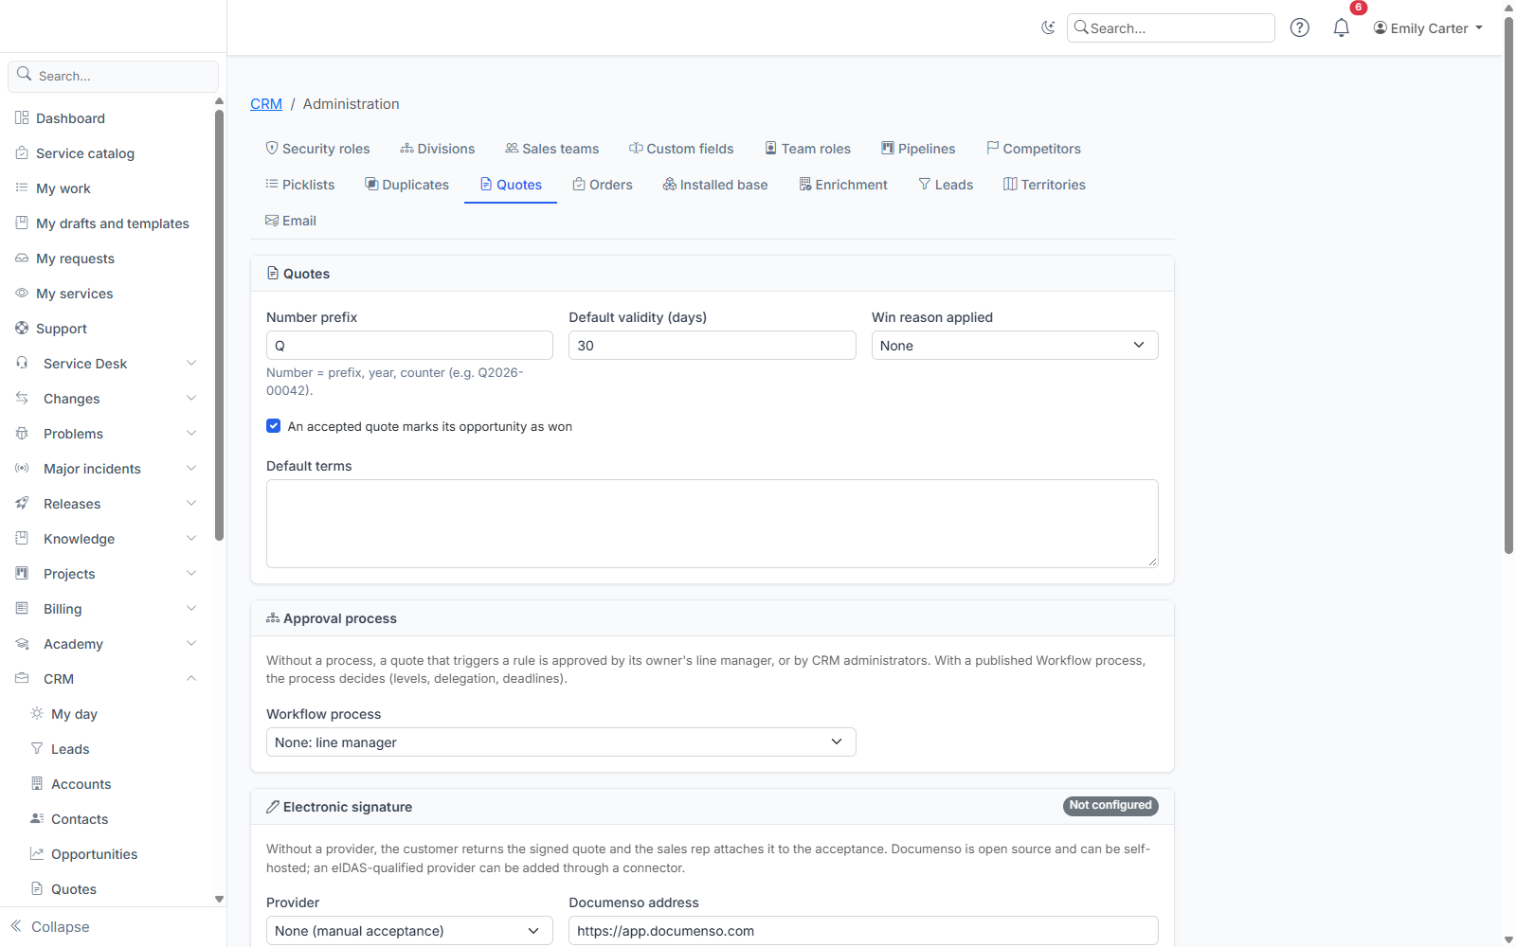Click the Service catalog sidebar icon
This screenshot has width=1516, height=947.
coord(22,152)
